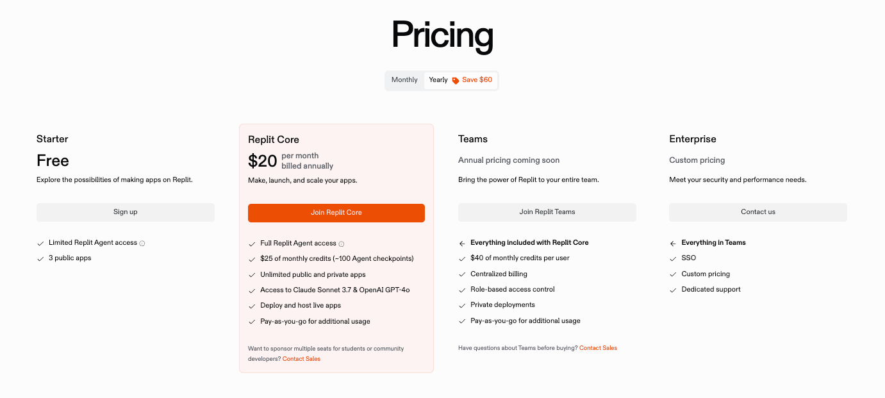Click the Save $60 label
Image resolution: width=885 pixels, height=398 pixels.
point(477,80)
